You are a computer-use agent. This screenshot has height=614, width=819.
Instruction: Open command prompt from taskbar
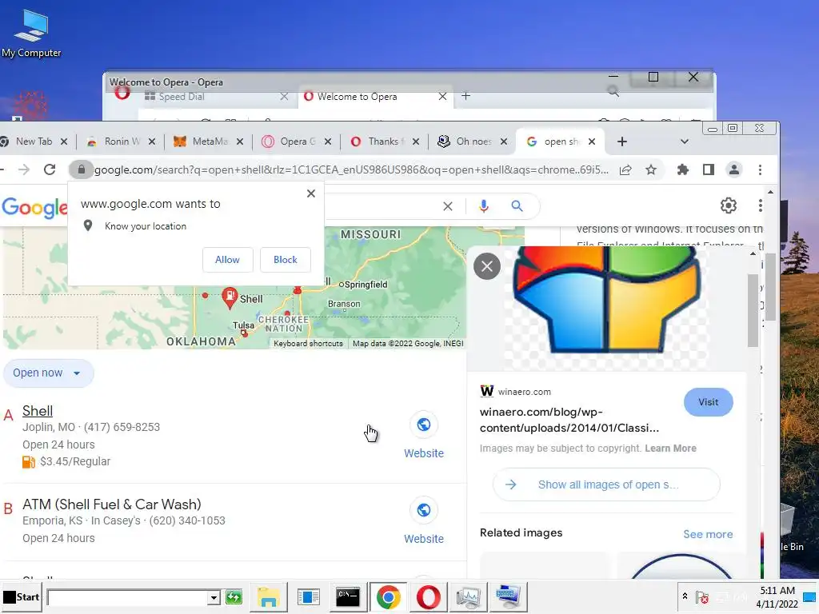(x=348, y=596)
